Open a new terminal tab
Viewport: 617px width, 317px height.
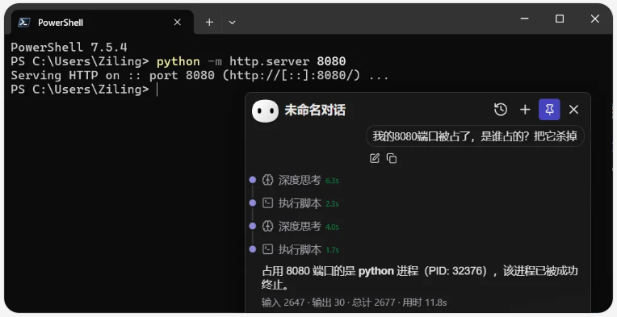pyautogui.click(x=209, y=23)
